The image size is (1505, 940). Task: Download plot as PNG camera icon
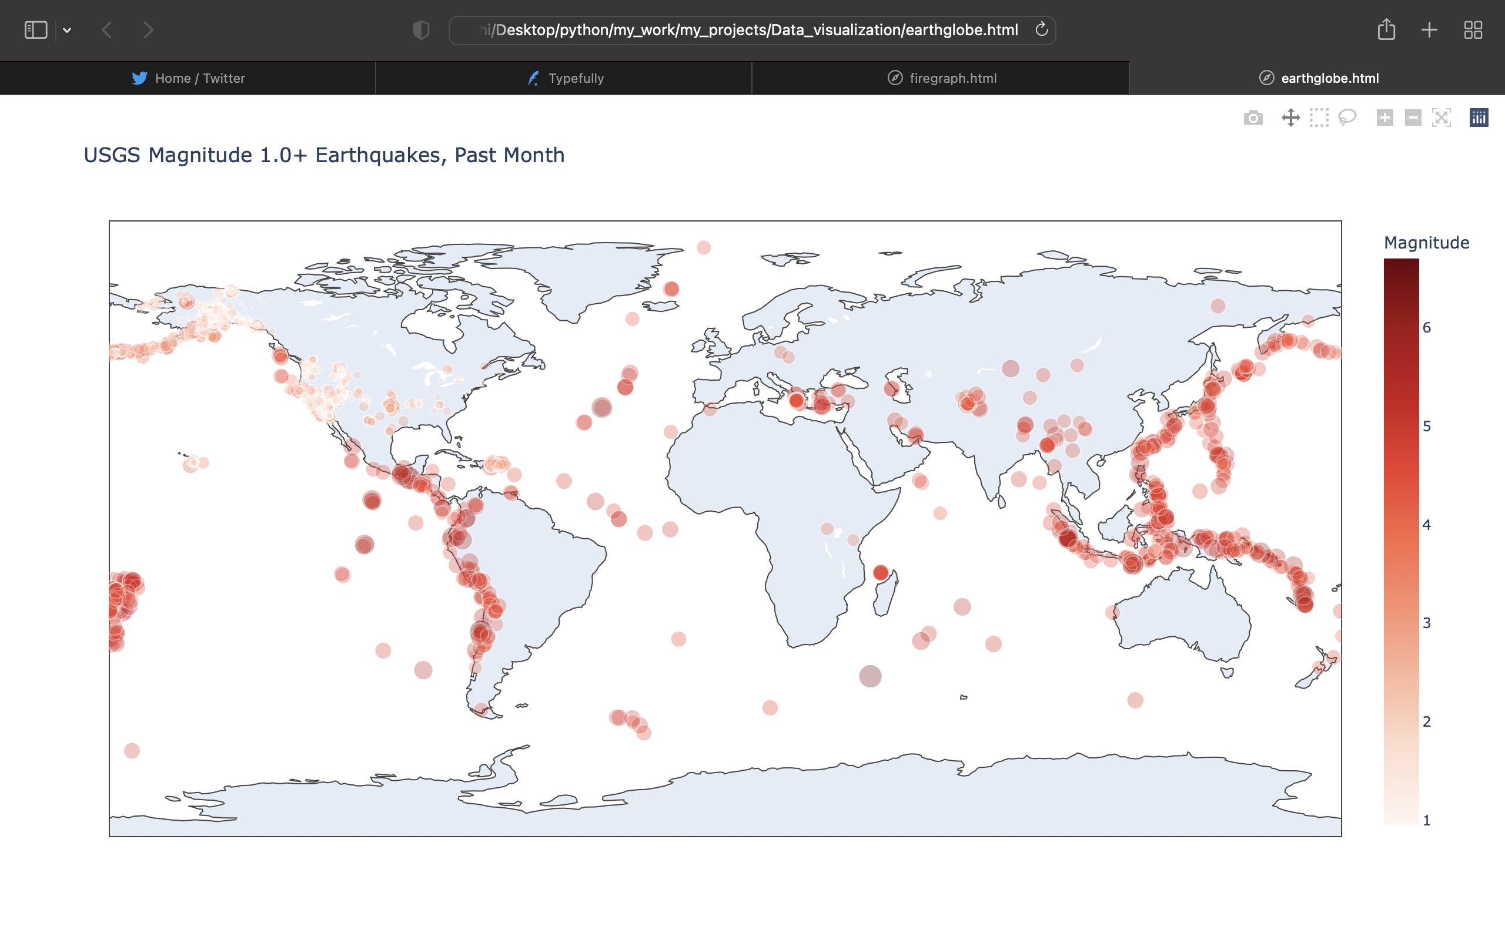point(1253,117)
